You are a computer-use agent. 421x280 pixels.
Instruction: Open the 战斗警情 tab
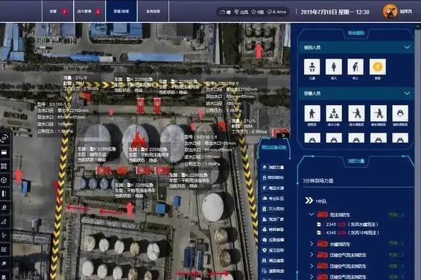tap(89, 11)
